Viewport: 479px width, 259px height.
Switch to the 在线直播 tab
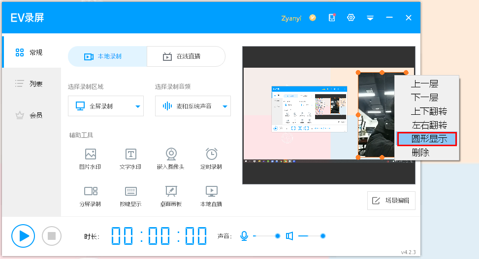pyautogui.click(x=186, y=56)
